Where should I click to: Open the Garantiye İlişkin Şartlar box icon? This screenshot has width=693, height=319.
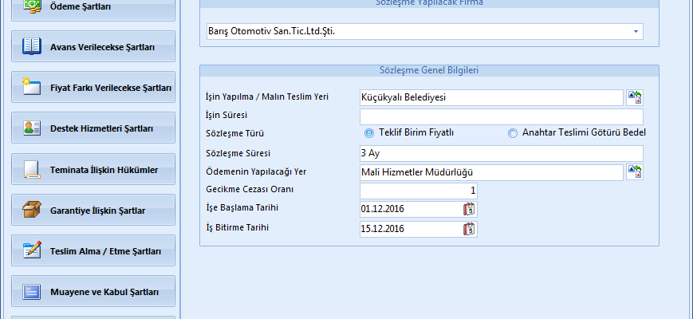32,211
